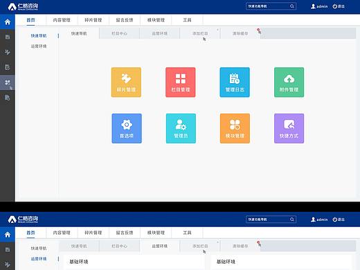Click the 仁略咨询 logo in the upper header
360x270 pixels.
tap(23, 6)
